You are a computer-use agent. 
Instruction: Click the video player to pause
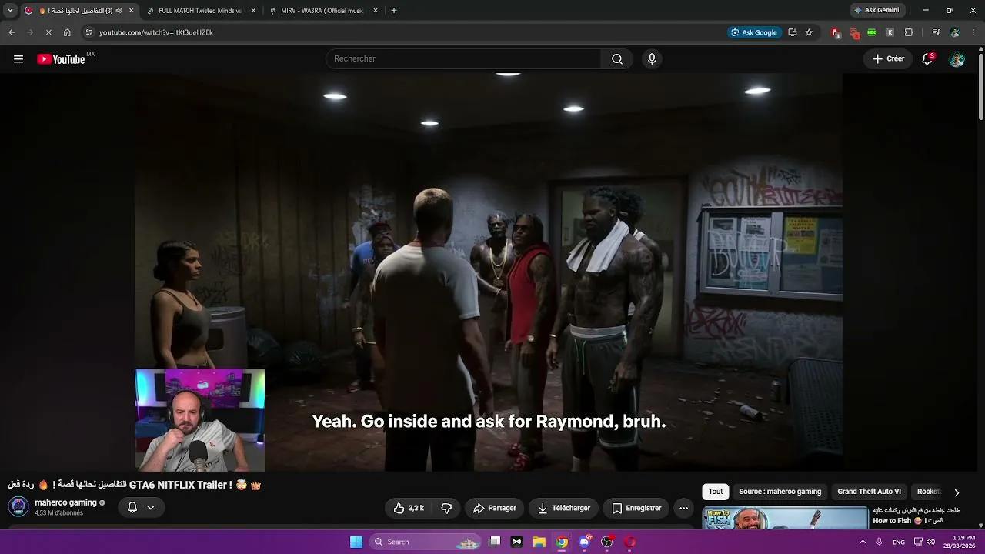point(489,273)
